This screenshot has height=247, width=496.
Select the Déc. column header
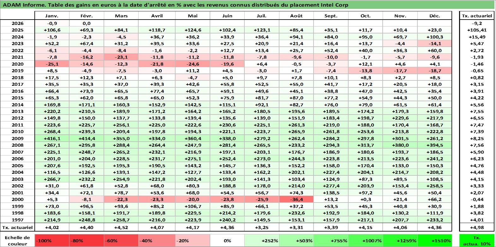point(435,16)
